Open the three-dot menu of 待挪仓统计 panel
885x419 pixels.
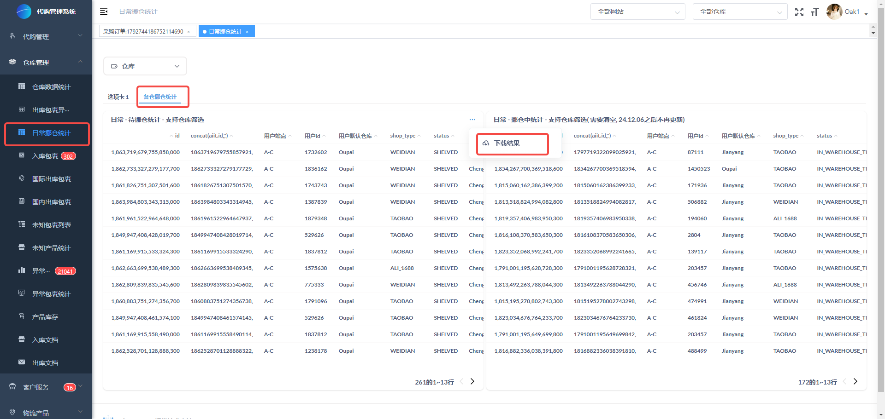click(472, 120)
